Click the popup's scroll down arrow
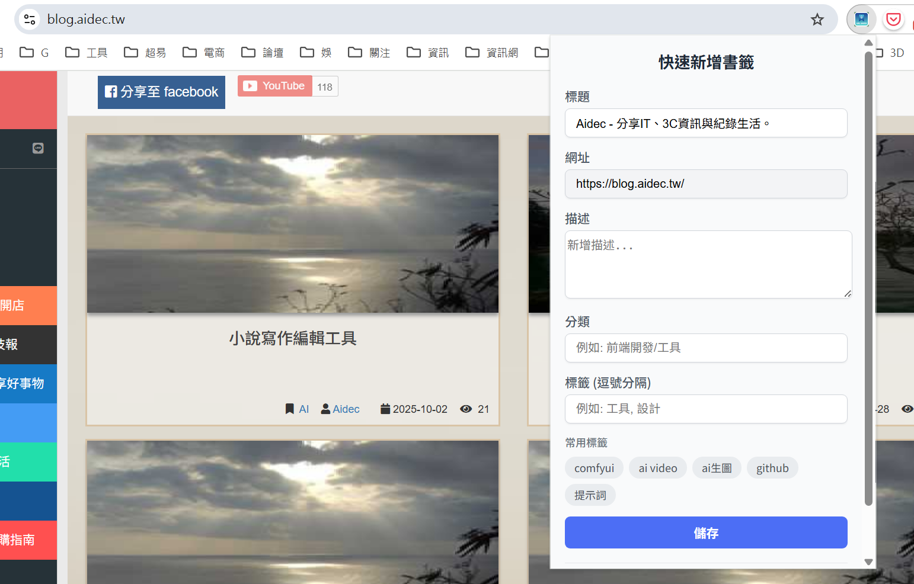Image resolution: width=914 pixels, height=584 pixels. (x=868, y=561)
